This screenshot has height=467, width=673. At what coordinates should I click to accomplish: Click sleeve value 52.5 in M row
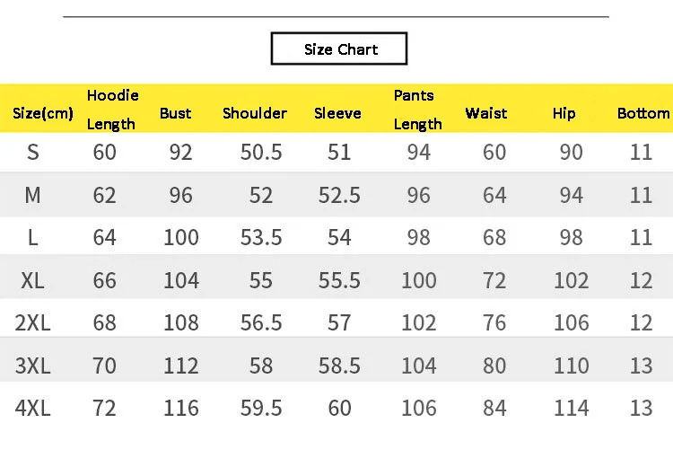339,195
